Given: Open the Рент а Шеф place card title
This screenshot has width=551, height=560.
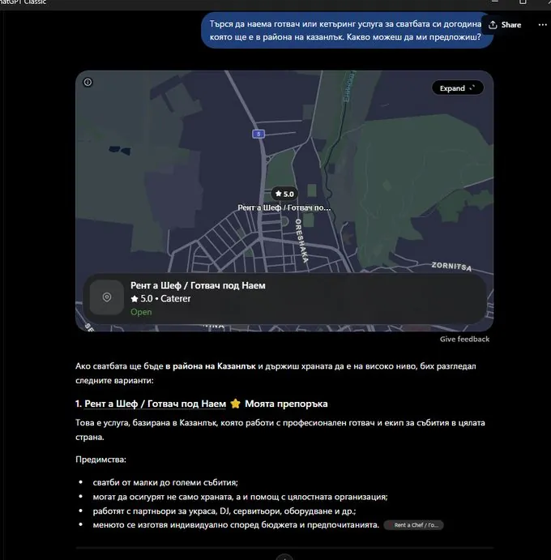Looking at the screenshot, I should pos(198,285).
